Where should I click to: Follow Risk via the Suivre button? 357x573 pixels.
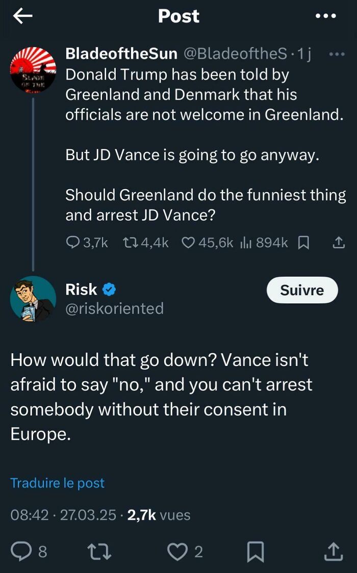(302, 290)
